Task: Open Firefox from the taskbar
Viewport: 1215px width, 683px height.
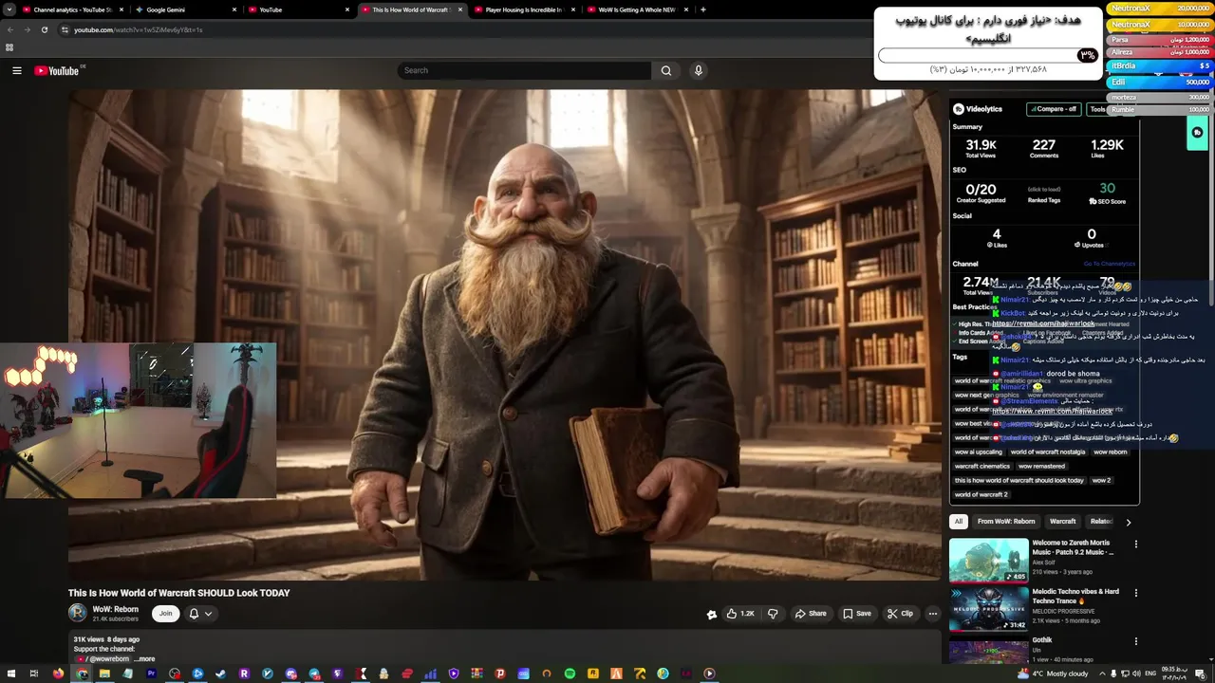Action: click(x=58, y=674)
